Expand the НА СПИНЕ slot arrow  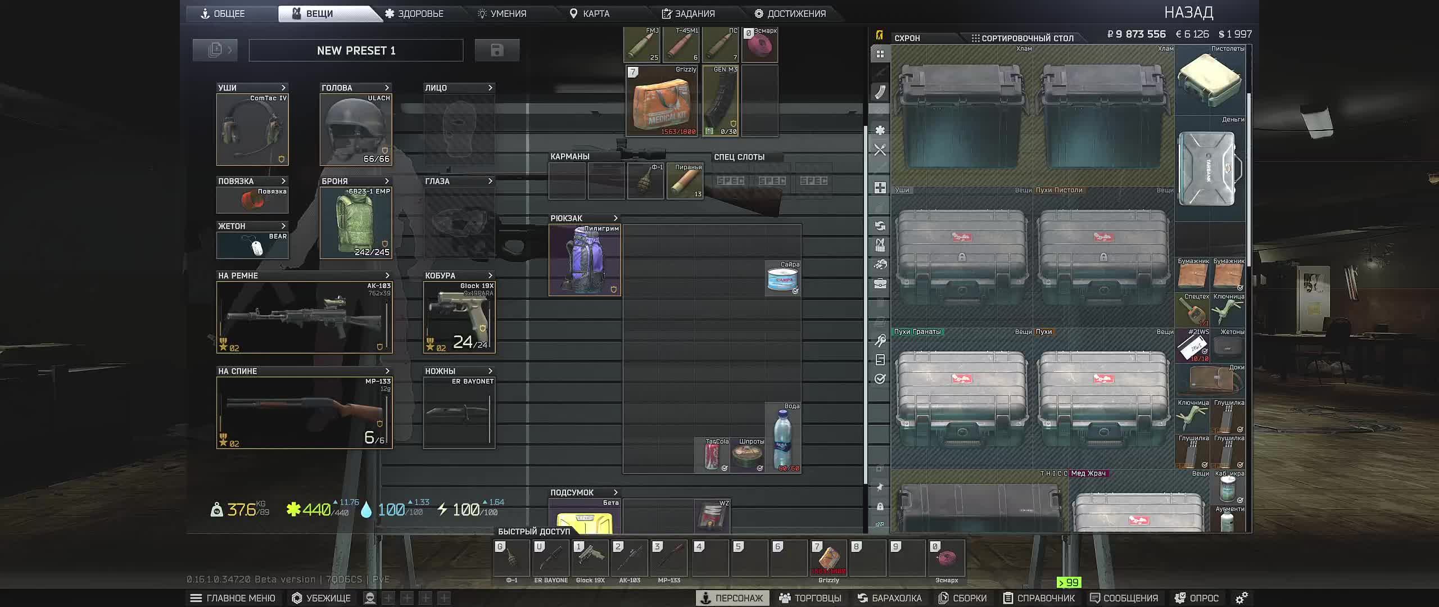[387, 371]
